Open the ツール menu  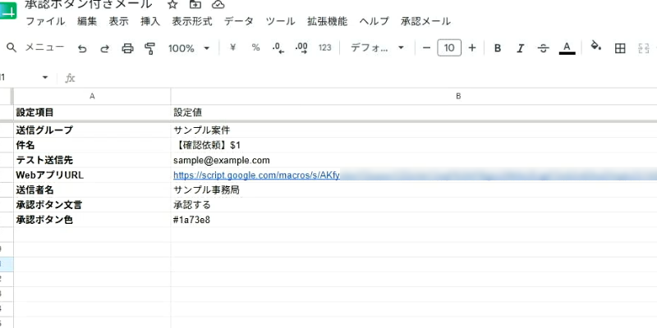[x=280, y=21]
